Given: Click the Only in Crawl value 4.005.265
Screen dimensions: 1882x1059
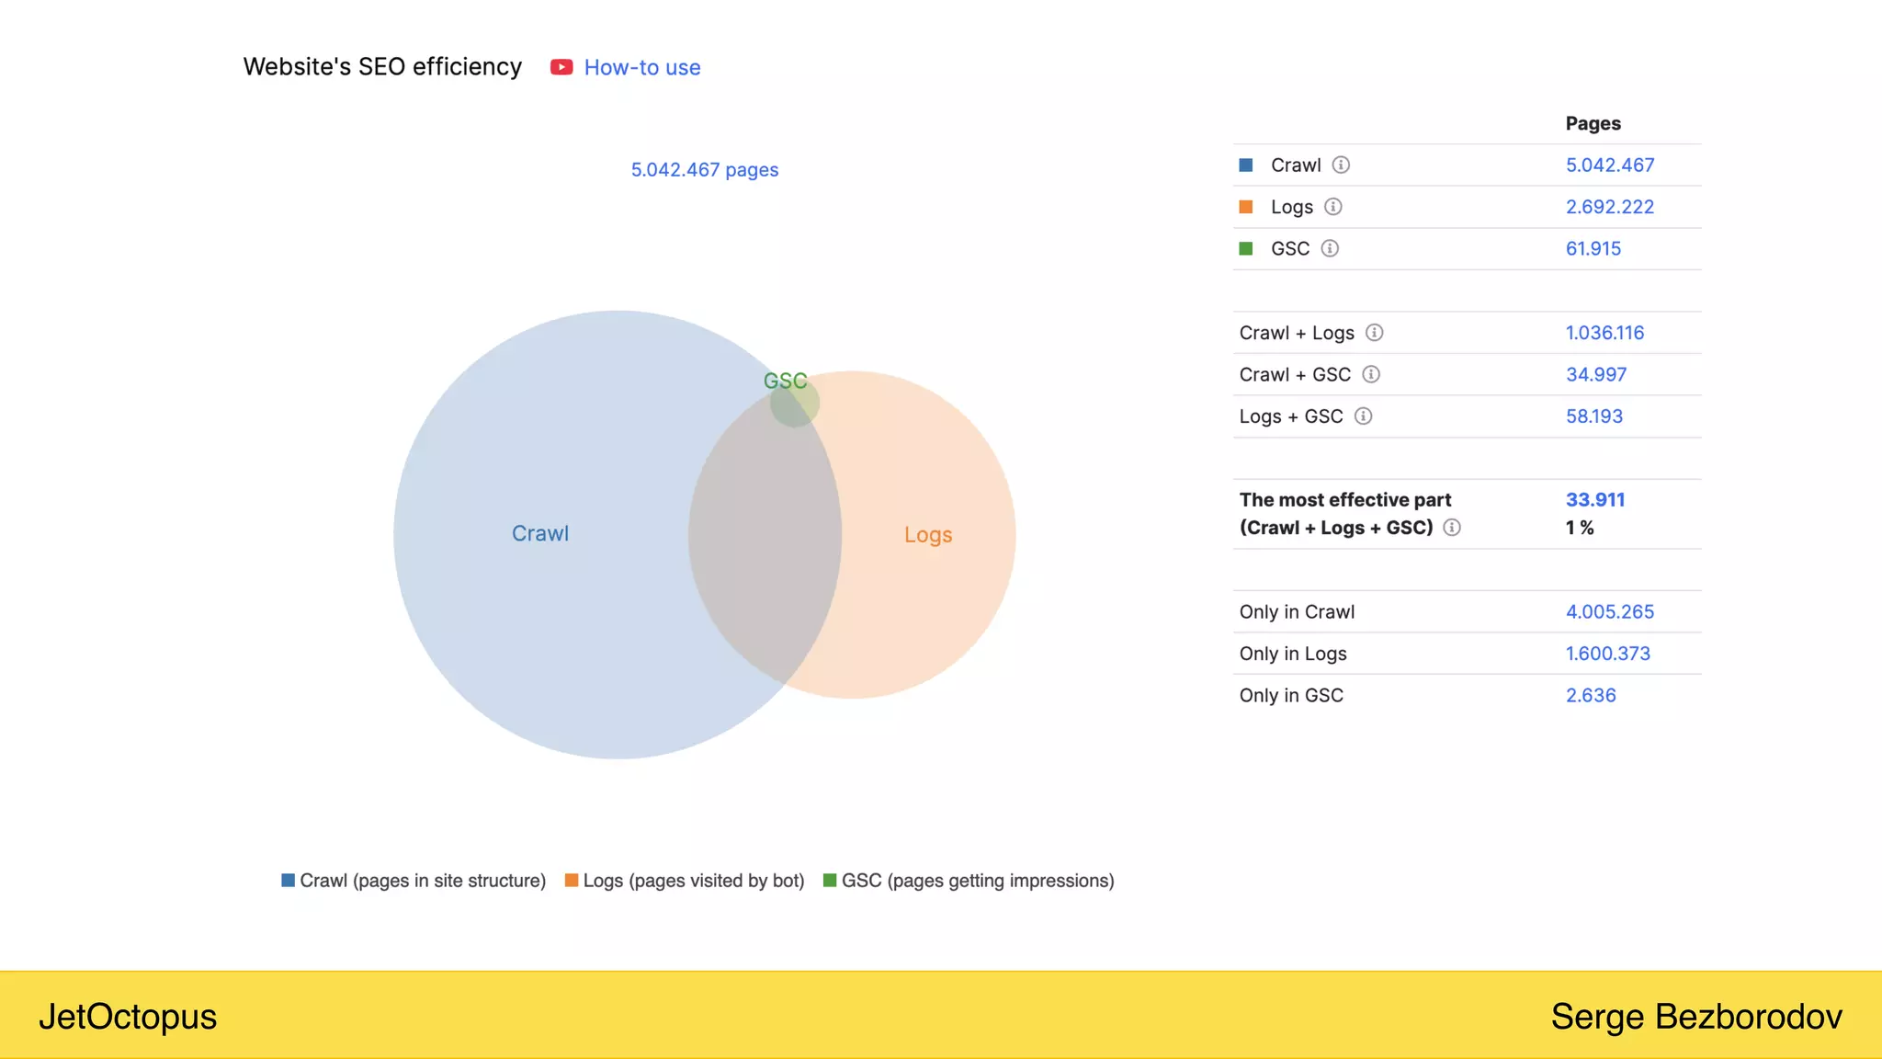Looking at the screenshot, I should [x=1609, y=612].
